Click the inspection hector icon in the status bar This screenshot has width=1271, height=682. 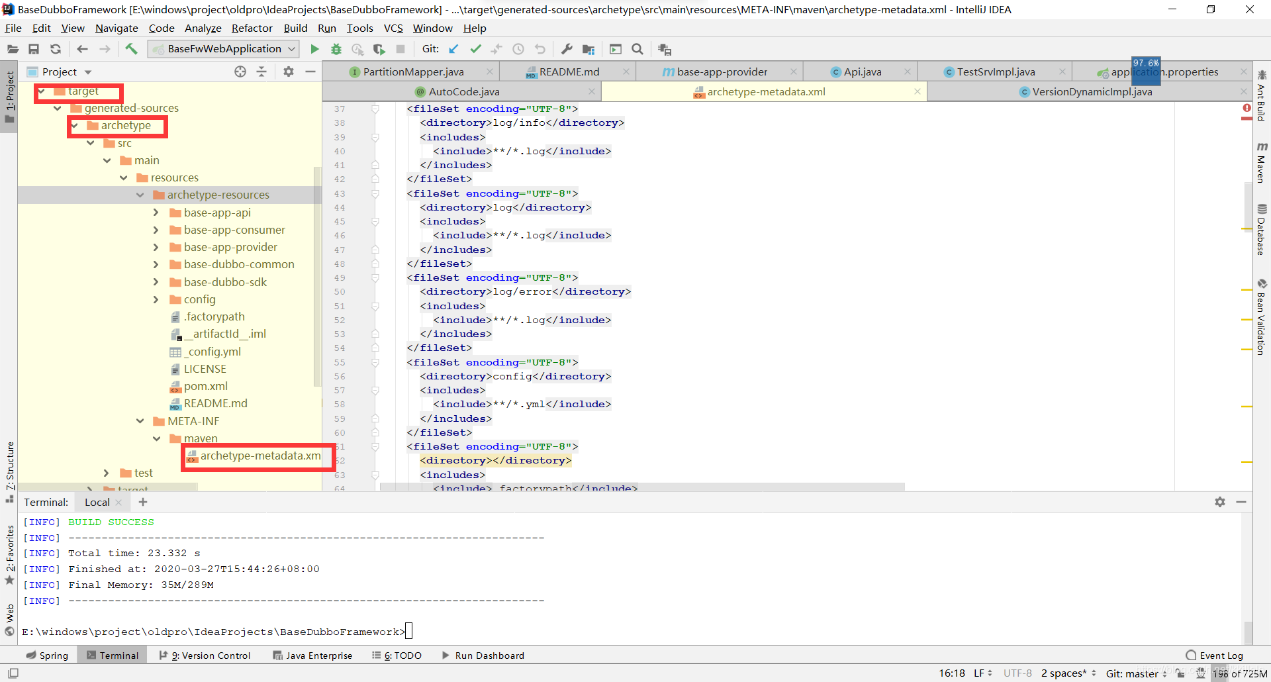coord(1200,673)
